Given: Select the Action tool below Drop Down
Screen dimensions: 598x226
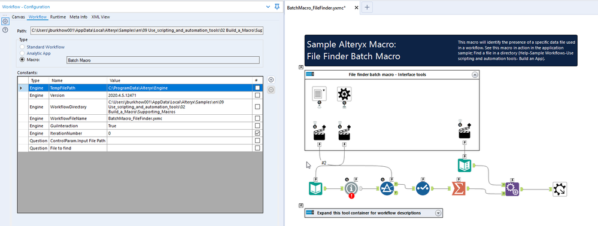Looking at the screenshot, I should (x=319, y=133).
